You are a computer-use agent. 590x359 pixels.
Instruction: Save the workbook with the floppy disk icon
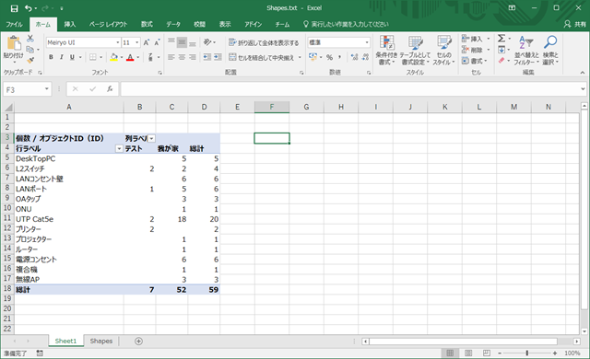click(x=14, y=8)
